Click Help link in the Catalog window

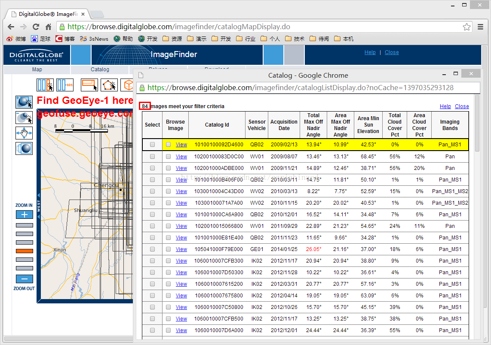(x=445, y=106)
